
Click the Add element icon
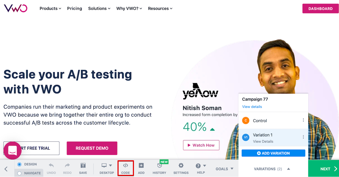click(141, 166)
